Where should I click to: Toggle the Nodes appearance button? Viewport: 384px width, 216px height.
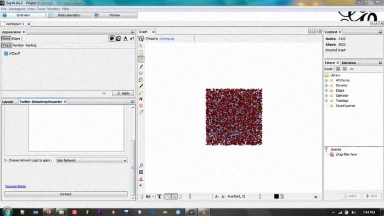(6, 38)
